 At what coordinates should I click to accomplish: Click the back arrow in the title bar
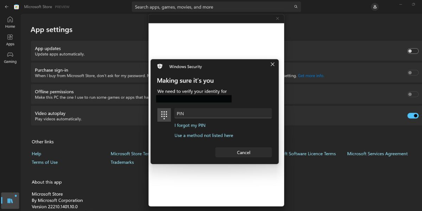pyautogui.click(x=7, y=7)
